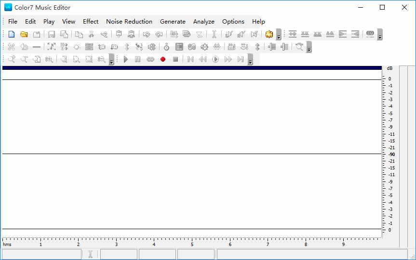Expand overflow arrow of zoom toolbar
This screenshot has height=260, width=416.
tap(111, 59)
